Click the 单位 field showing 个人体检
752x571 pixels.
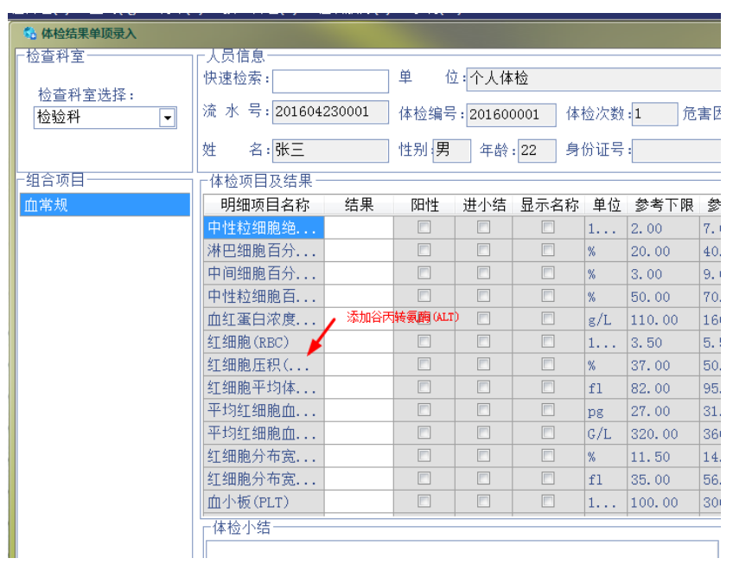coord(594,79)
